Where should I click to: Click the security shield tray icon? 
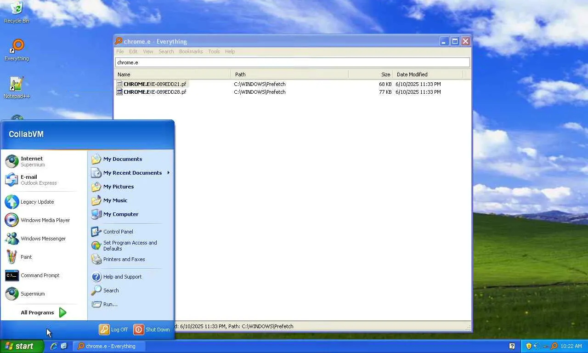(529, 346)
